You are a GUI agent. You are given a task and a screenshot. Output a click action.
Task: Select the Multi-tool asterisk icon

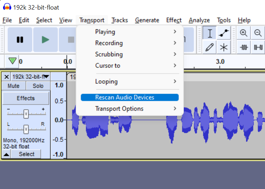click(224, 47)
